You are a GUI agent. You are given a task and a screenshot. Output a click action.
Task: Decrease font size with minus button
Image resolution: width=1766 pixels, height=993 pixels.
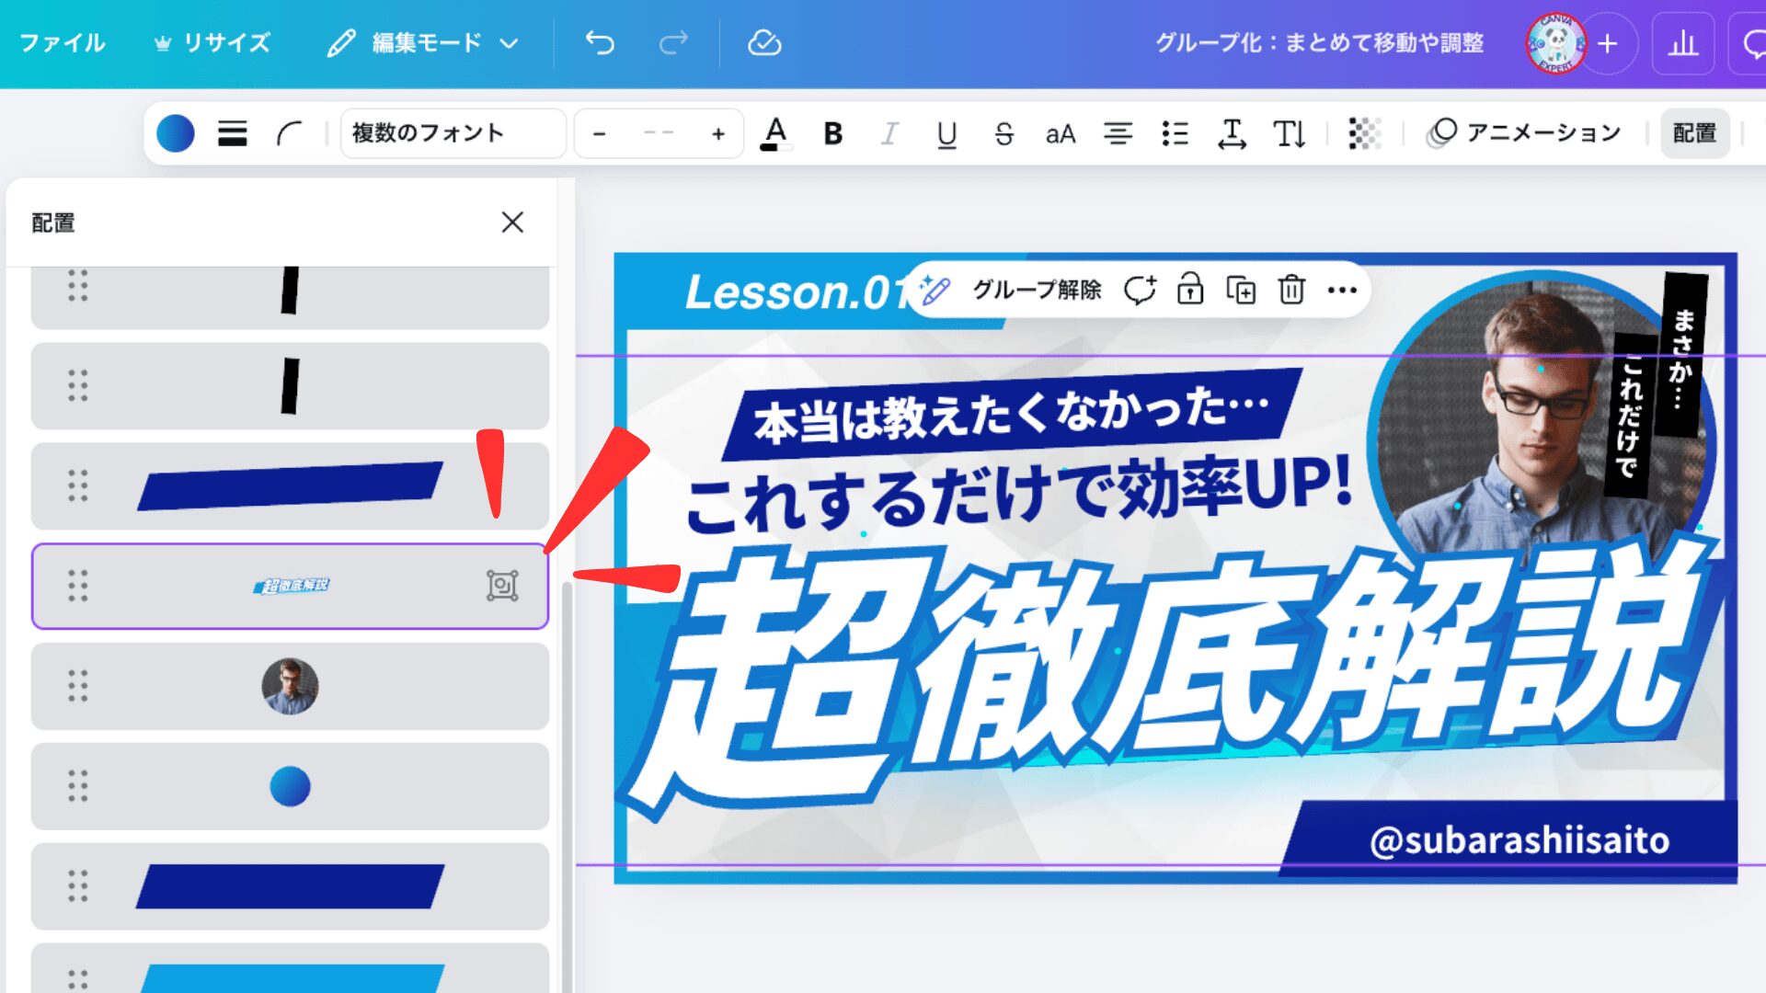point(600,134)
